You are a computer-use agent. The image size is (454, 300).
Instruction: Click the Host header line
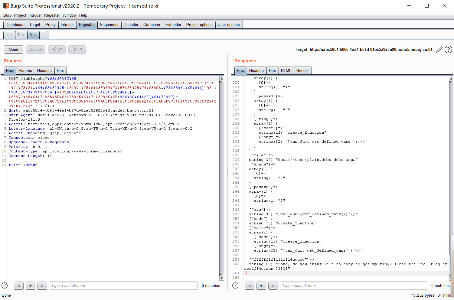[81, 110]
